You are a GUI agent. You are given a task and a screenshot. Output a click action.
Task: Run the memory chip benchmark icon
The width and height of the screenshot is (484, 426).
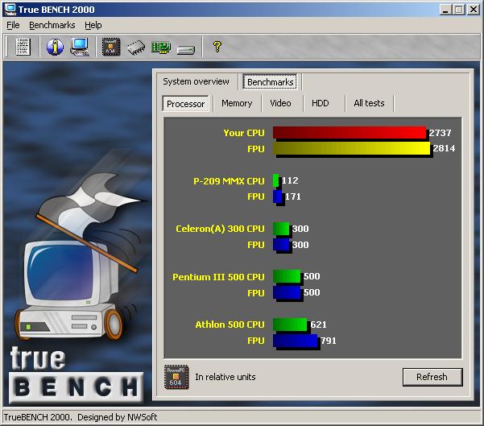136,48
